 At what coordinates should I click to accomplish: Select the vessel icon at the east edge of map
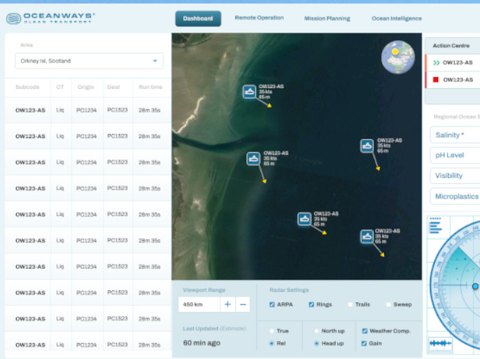[x=367, y=146]
